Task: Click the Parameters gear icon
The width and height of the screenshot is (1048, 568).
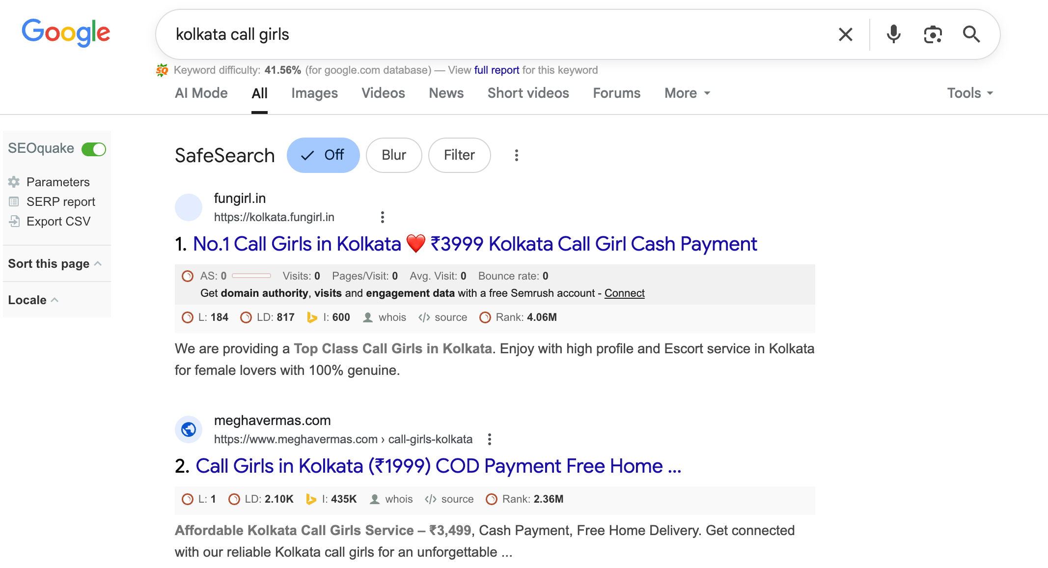Action: click(x=14, y=182)
